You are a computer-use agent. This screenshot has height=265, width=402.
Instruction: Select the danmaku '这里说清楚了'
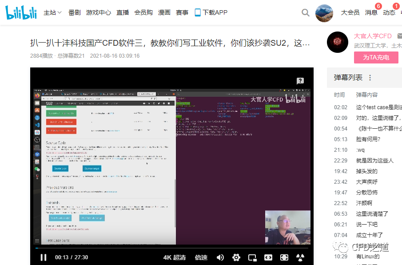(x=372, y=214)
